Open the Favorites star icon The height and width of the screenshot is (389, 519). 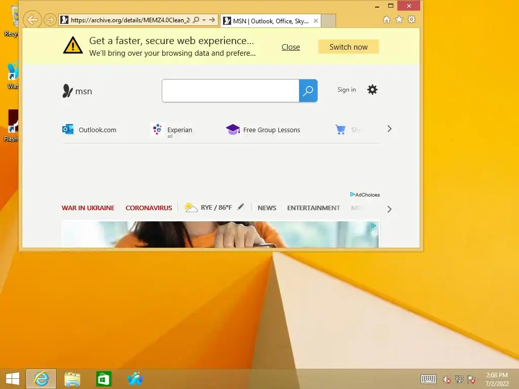click(399, 20)
